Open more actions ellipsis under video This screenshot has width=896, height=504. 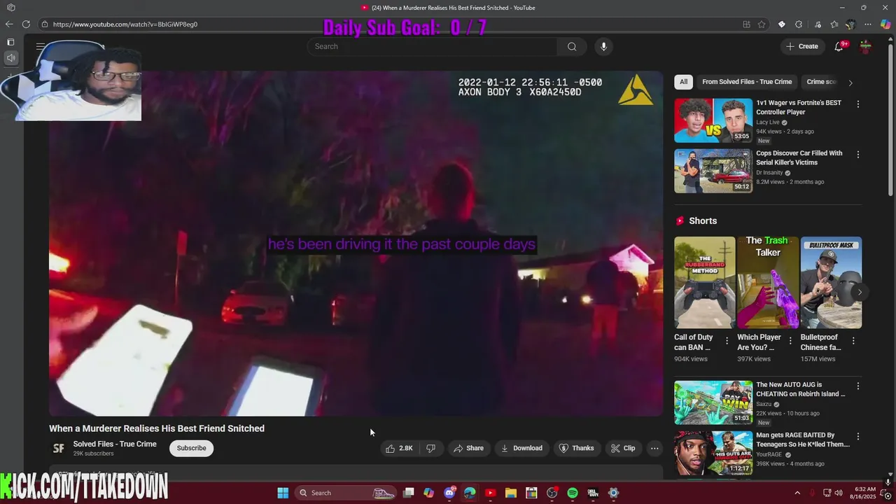click(654, 448)
